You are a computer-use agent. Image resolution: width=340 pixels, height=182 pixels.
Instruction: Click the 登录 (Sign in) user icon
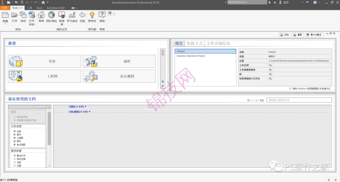(x=280, y=2)
